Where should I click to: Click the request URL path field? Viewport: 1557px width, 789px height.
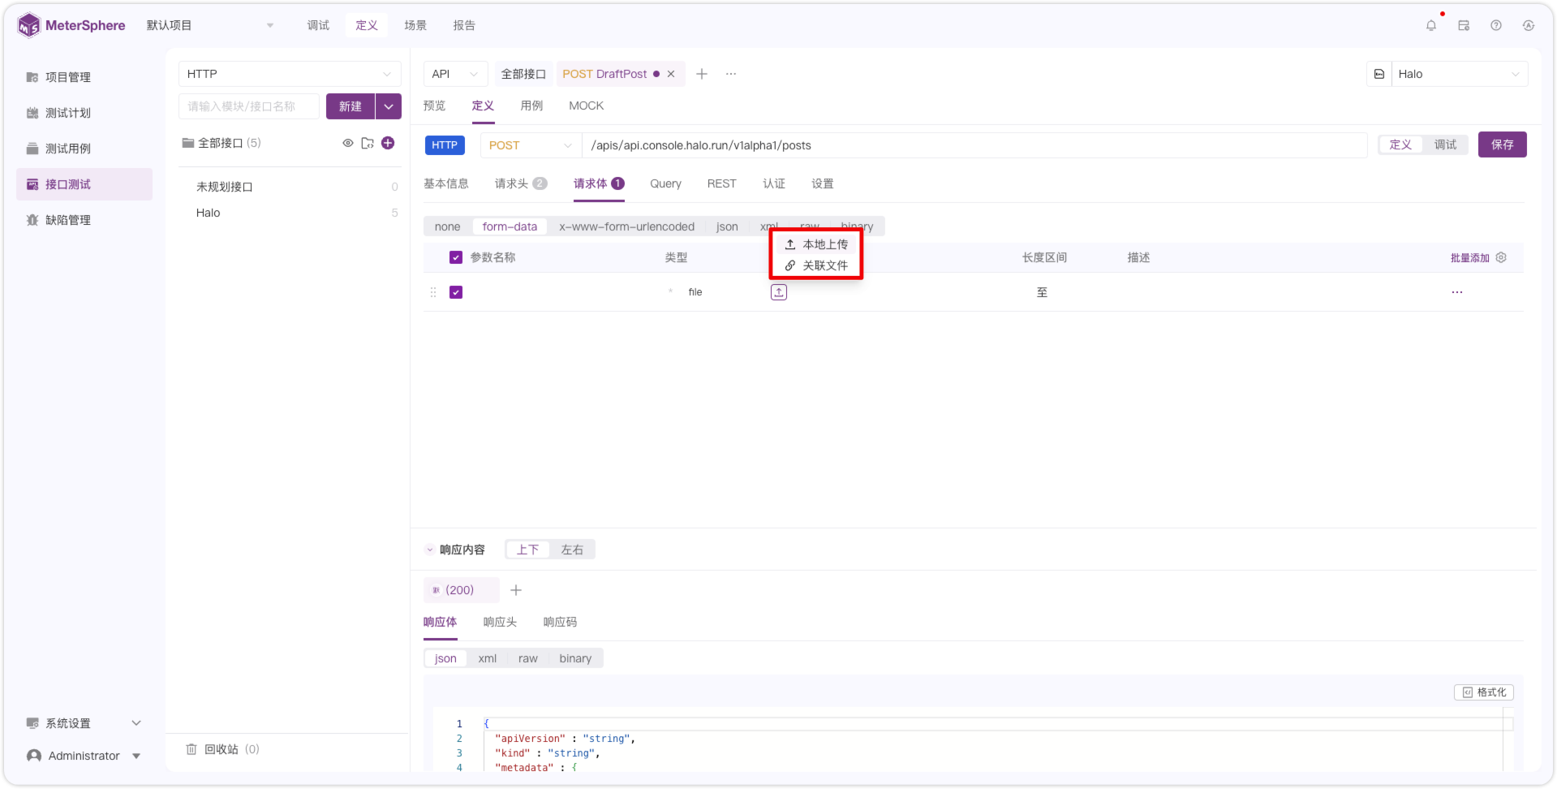(974, 145)
